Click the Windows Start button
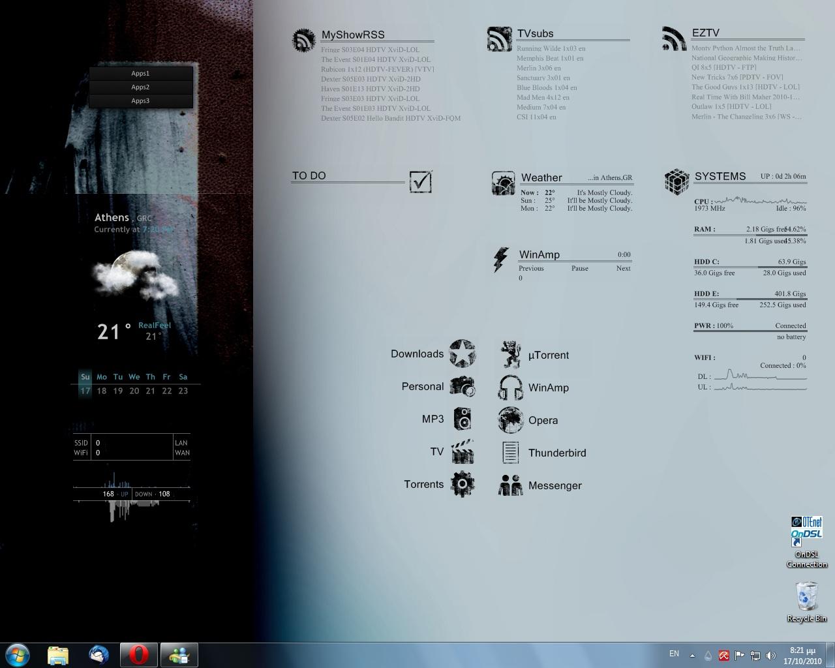The image size is (835, 668). [x=18, y=654]
